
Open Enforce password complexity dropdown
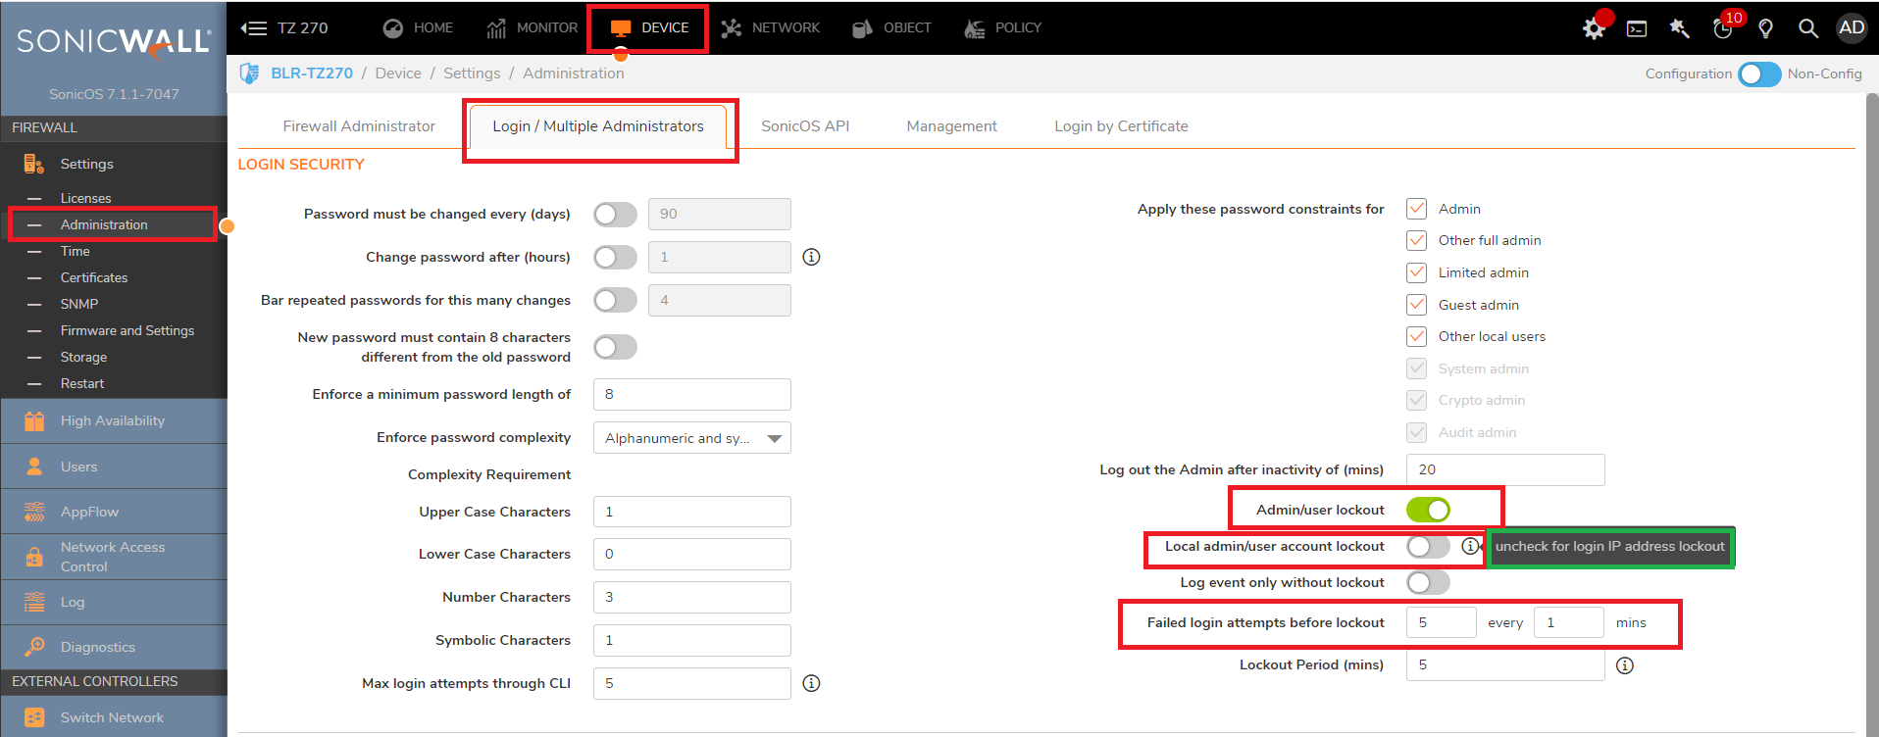tap(692, 438)
